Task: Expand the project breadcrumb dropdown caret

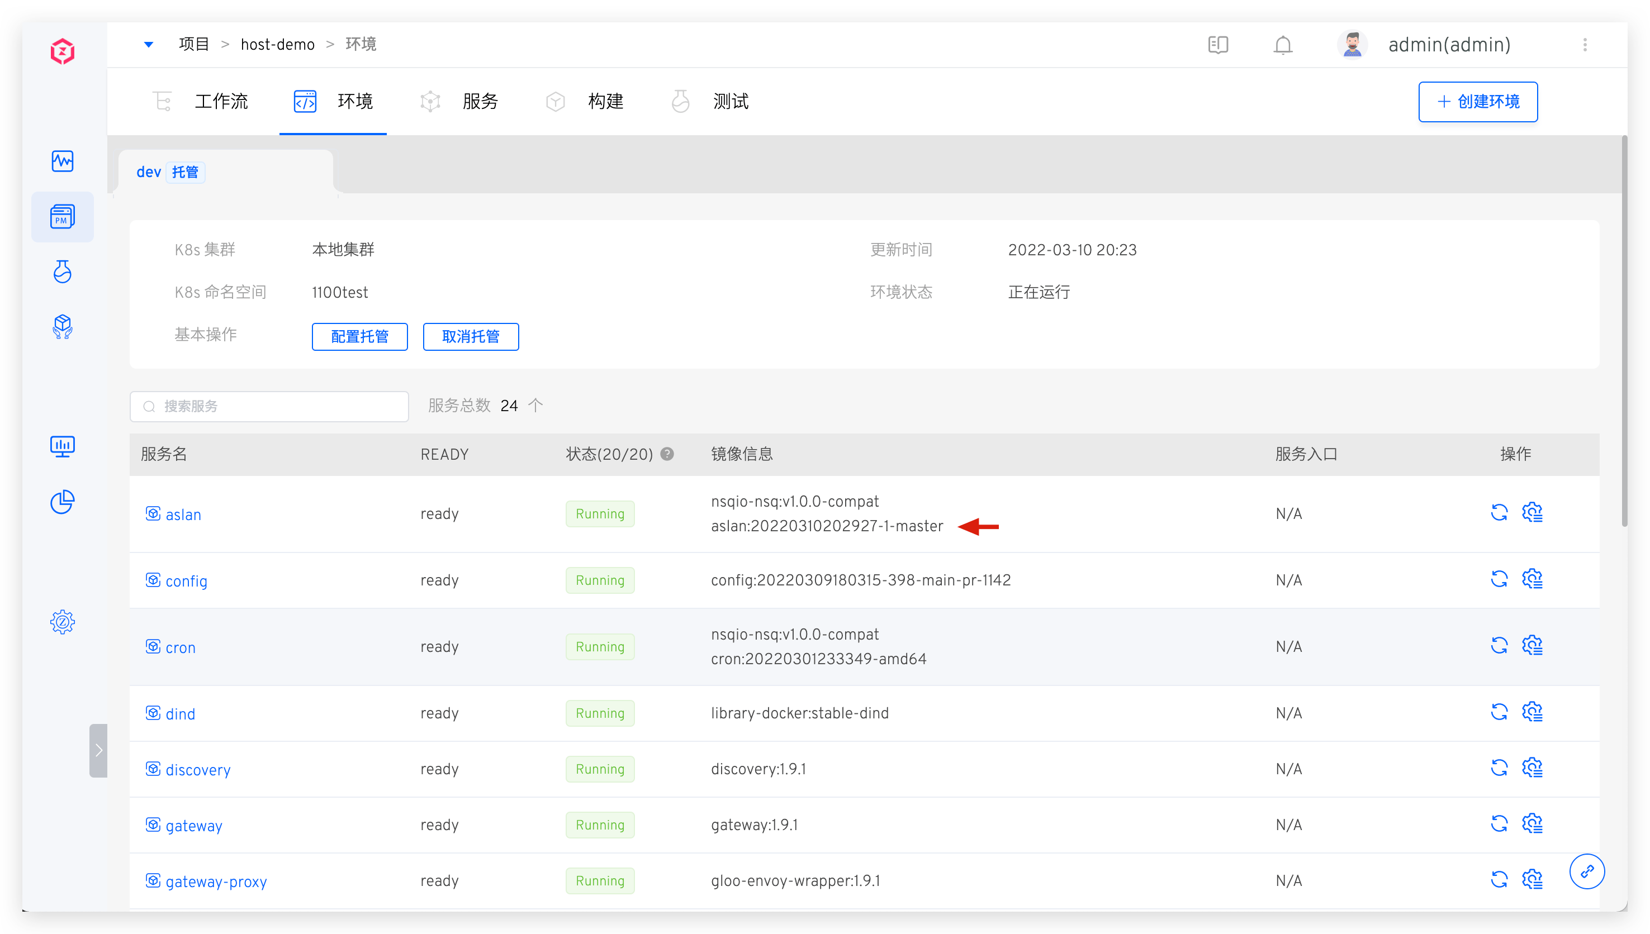Action: point(148,44)
